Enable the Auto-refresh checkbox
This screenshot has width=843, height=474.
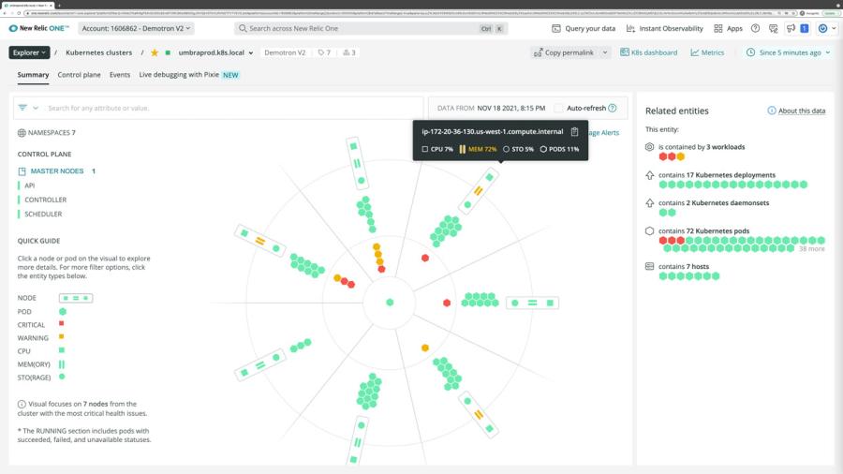pyautogui.click(x=558, y=108)
